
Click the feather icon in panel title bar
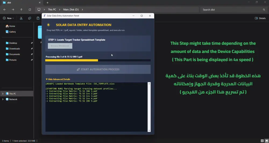click(45, 16)
